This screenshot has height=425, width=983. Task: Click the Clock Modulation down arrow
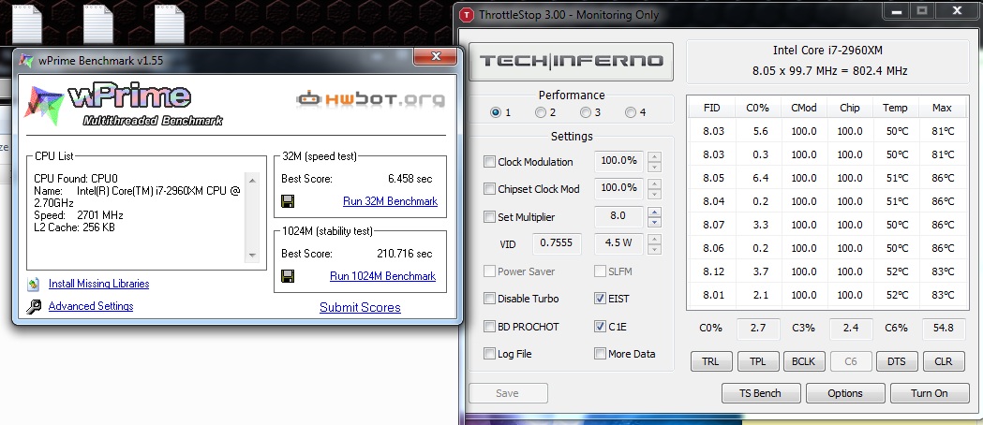pos(654,167)
